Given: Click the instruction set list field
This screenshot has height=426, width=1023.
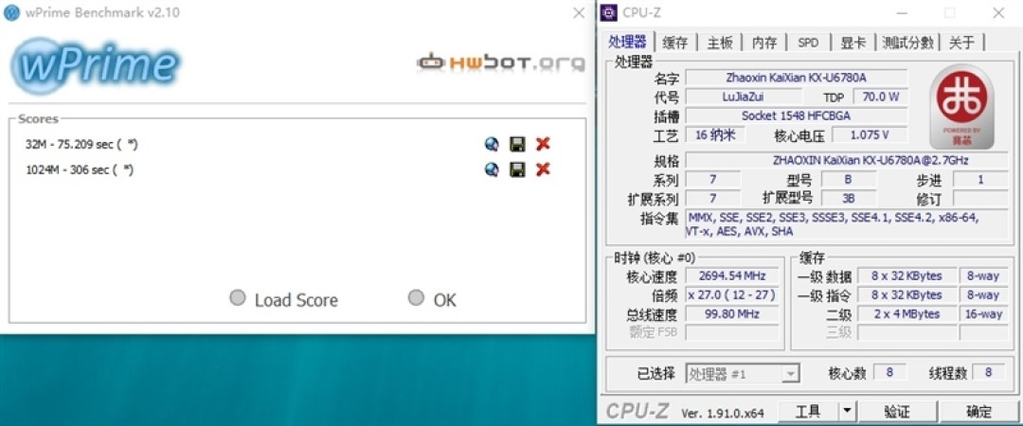Looking at the screenshot, I should (x=848, y=224).
